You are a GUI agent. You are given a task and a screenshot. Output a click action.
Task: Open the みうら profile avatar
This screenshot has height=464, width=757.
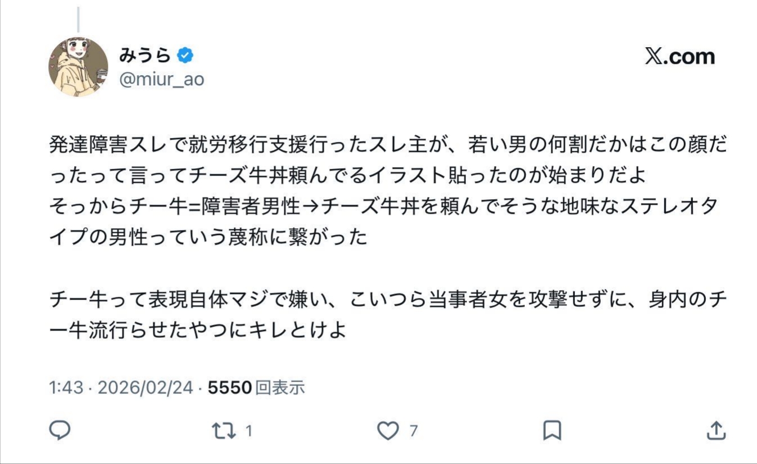click(x=78, y=67)
